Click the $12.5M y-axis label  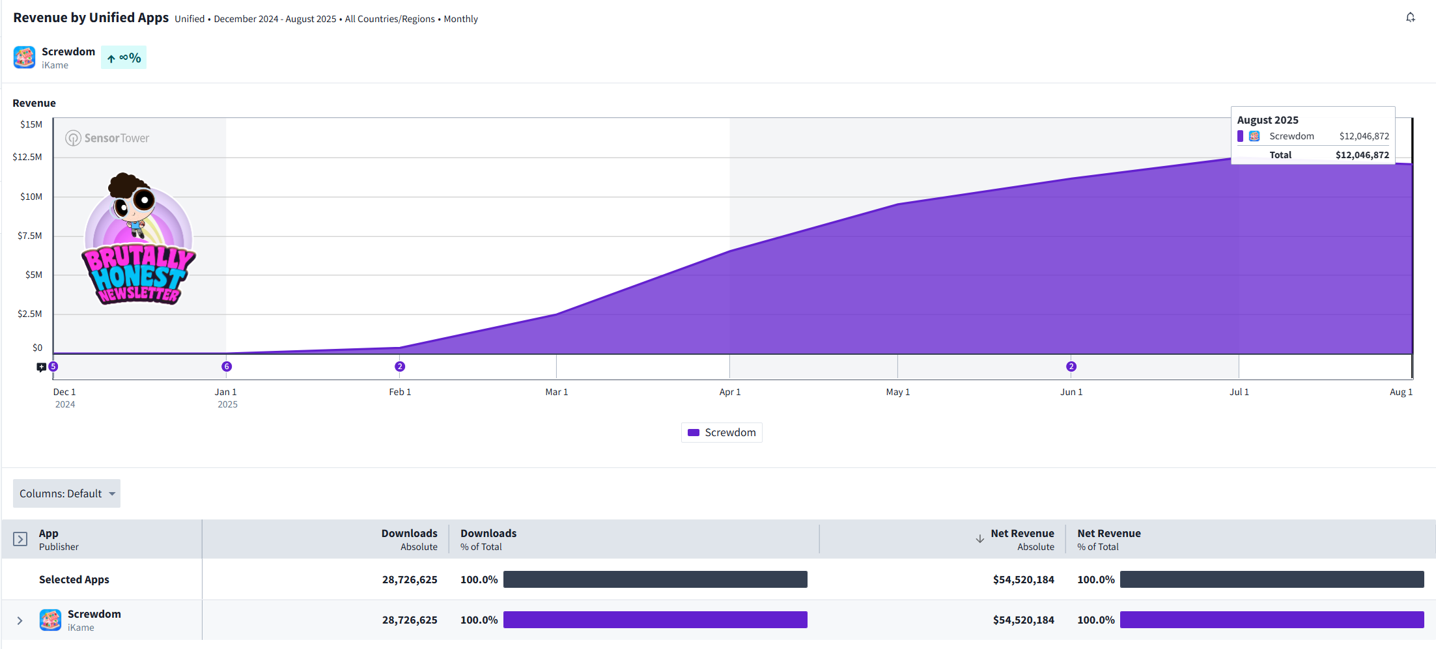click(27, 157)
